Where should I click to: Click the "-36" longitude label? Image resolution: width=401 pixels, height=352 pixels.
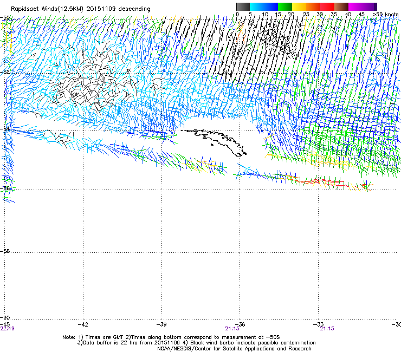coord(240,324)
